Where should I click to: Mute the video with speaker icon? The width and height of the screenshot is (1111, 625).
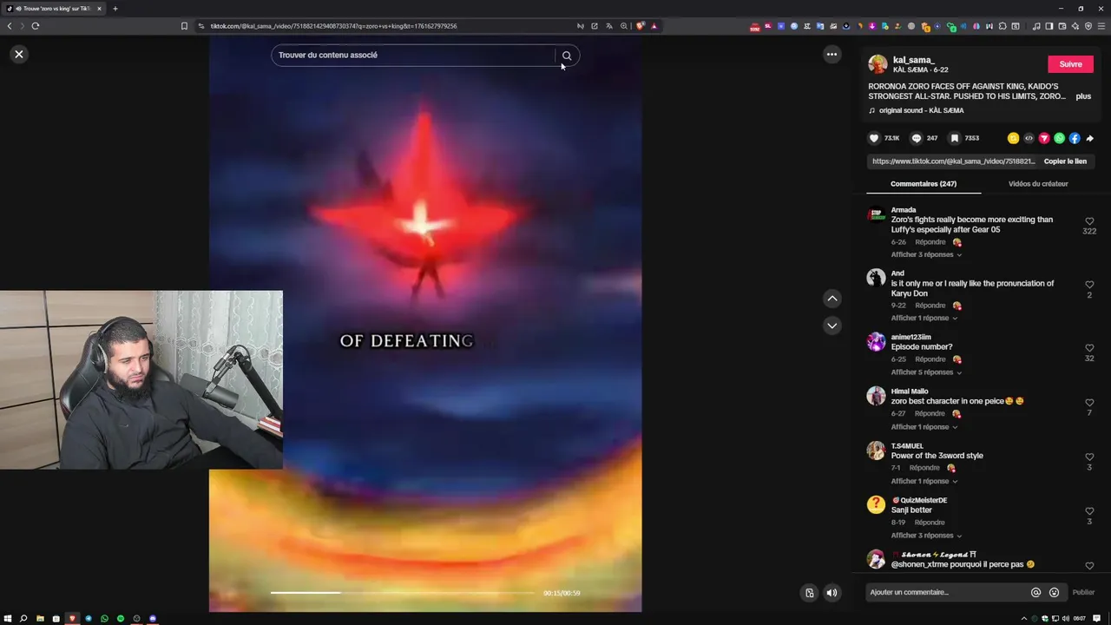click(832, 593)
